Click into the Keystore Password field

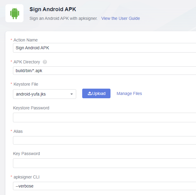click(x=104, y=117)
